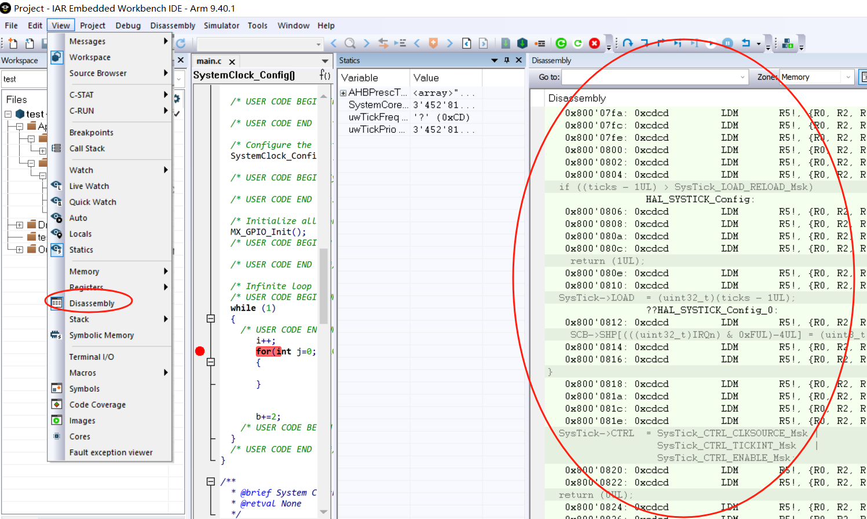867x519 pixels.
Task: Select Fault exception viewer entry
Action: pyautogui.click(x=111, y=452)
